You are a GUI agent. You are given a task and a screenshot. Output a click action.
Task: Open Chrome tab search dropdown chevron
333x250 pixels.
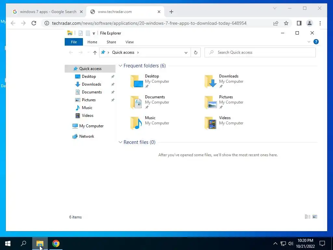[274, 8]
